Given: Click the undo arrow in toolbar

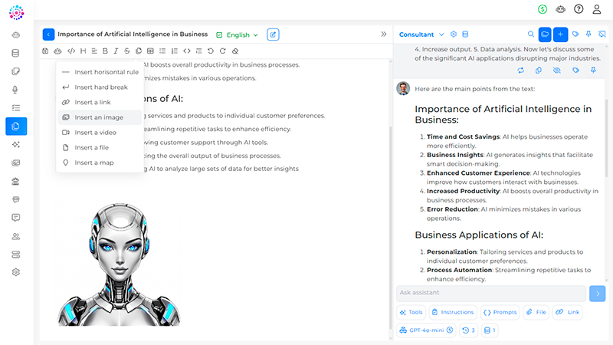Looking at the screenshot, I should [211, 51].
